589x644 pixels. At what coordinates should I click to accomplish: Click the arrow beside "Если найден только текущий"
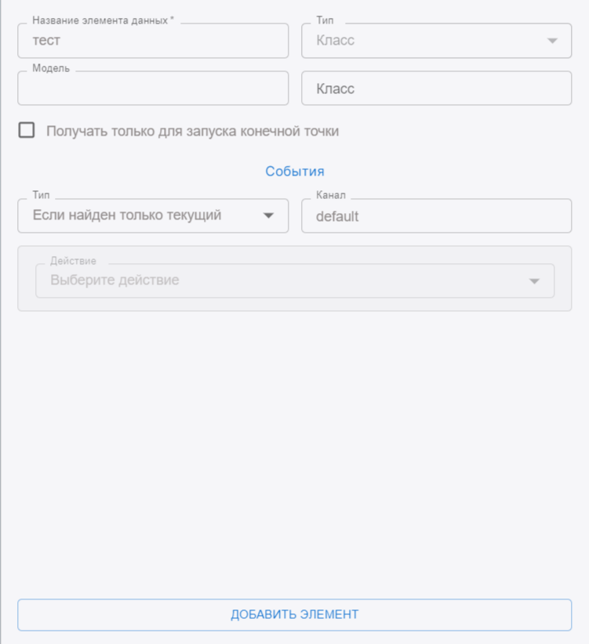268,215
